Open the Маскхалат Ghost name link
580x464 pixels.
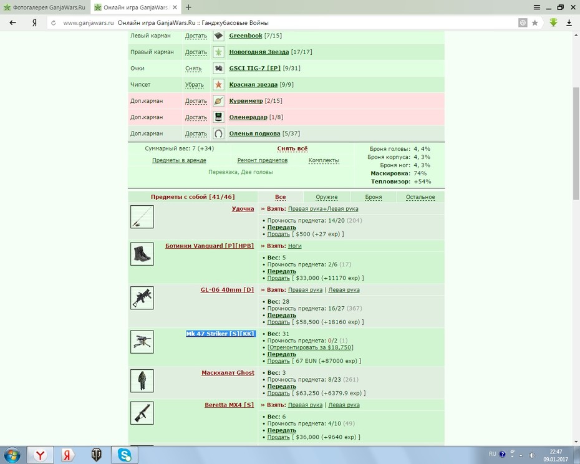click(x=228, y=372)
